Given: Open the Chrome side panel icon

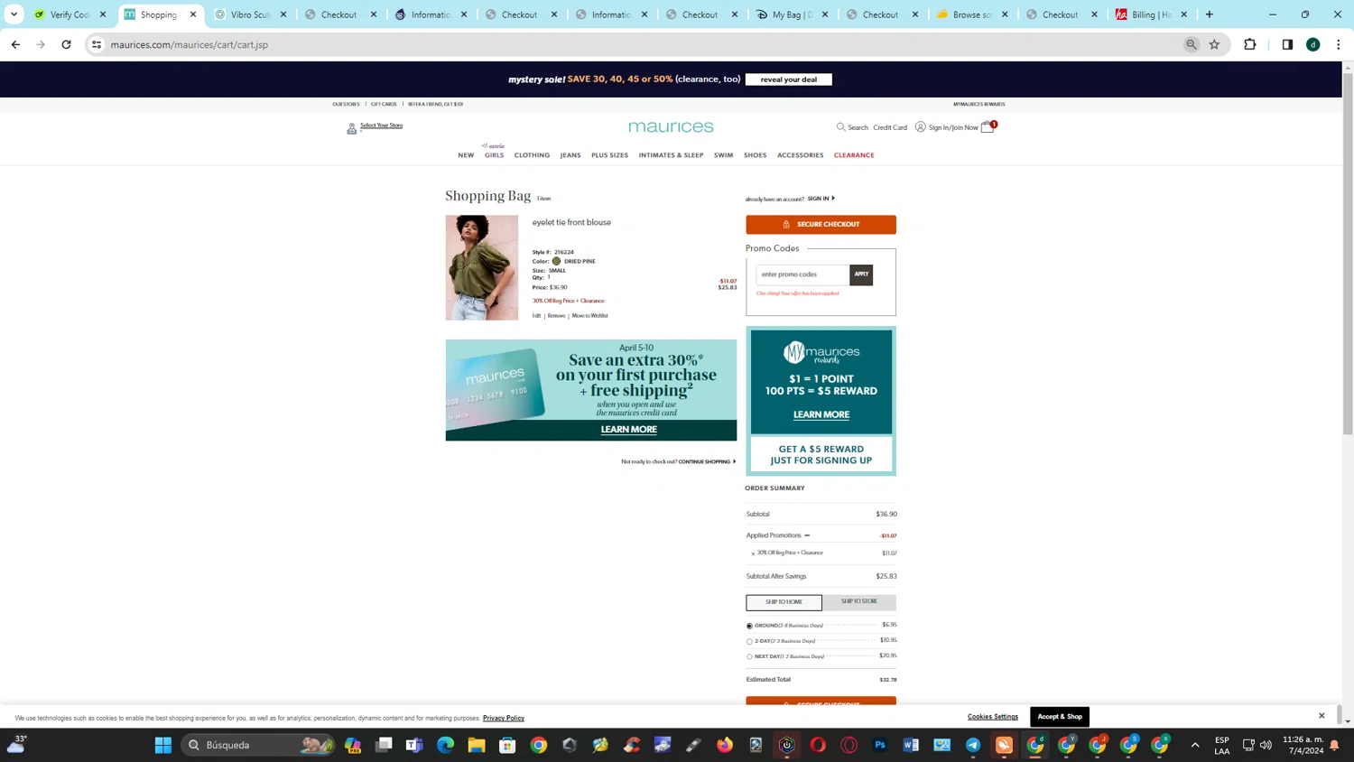Looking at the screenshot, I should 1287,44.
